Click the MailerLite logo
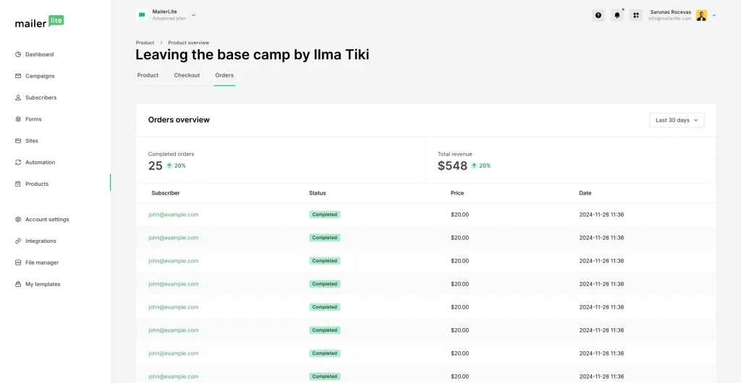 pyautogui.click(x=39, y=22)
